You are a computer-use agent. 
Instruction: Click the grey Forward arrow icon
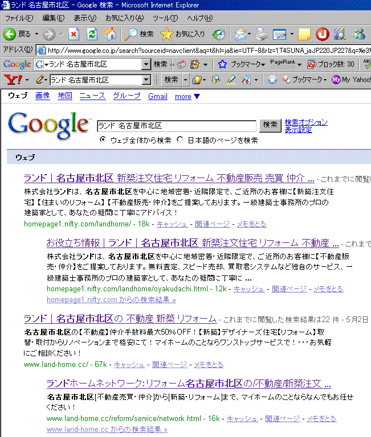coord(49,34)
